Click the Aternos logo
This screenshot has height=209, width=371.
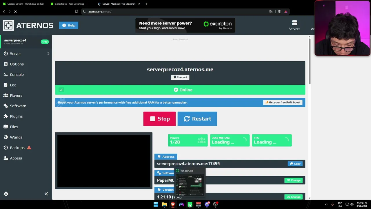tap(28, 25)
